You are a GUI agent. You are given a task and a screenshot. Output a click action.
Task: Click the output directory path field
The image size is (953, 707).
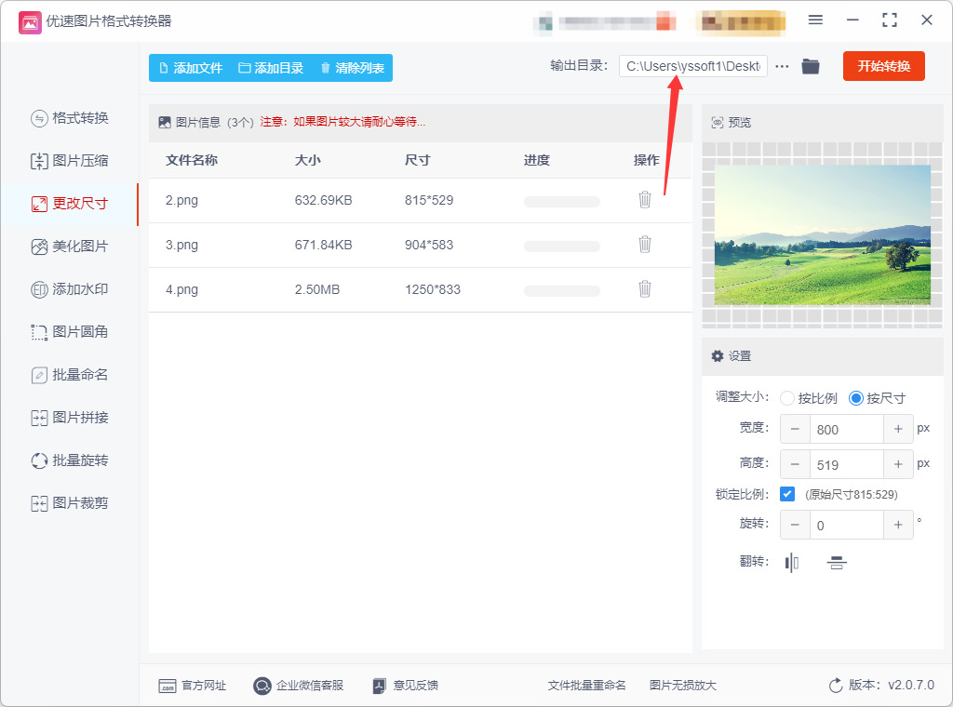click(692, 66)
